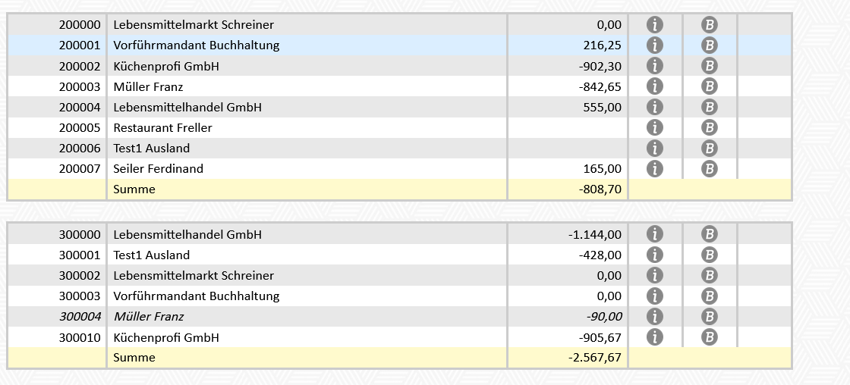Click the Seiler Ferdinand account name

(158, 169)
